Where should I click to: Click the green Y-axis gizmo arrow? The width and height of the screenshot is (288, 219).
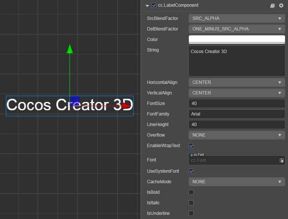tap(69, 49)
